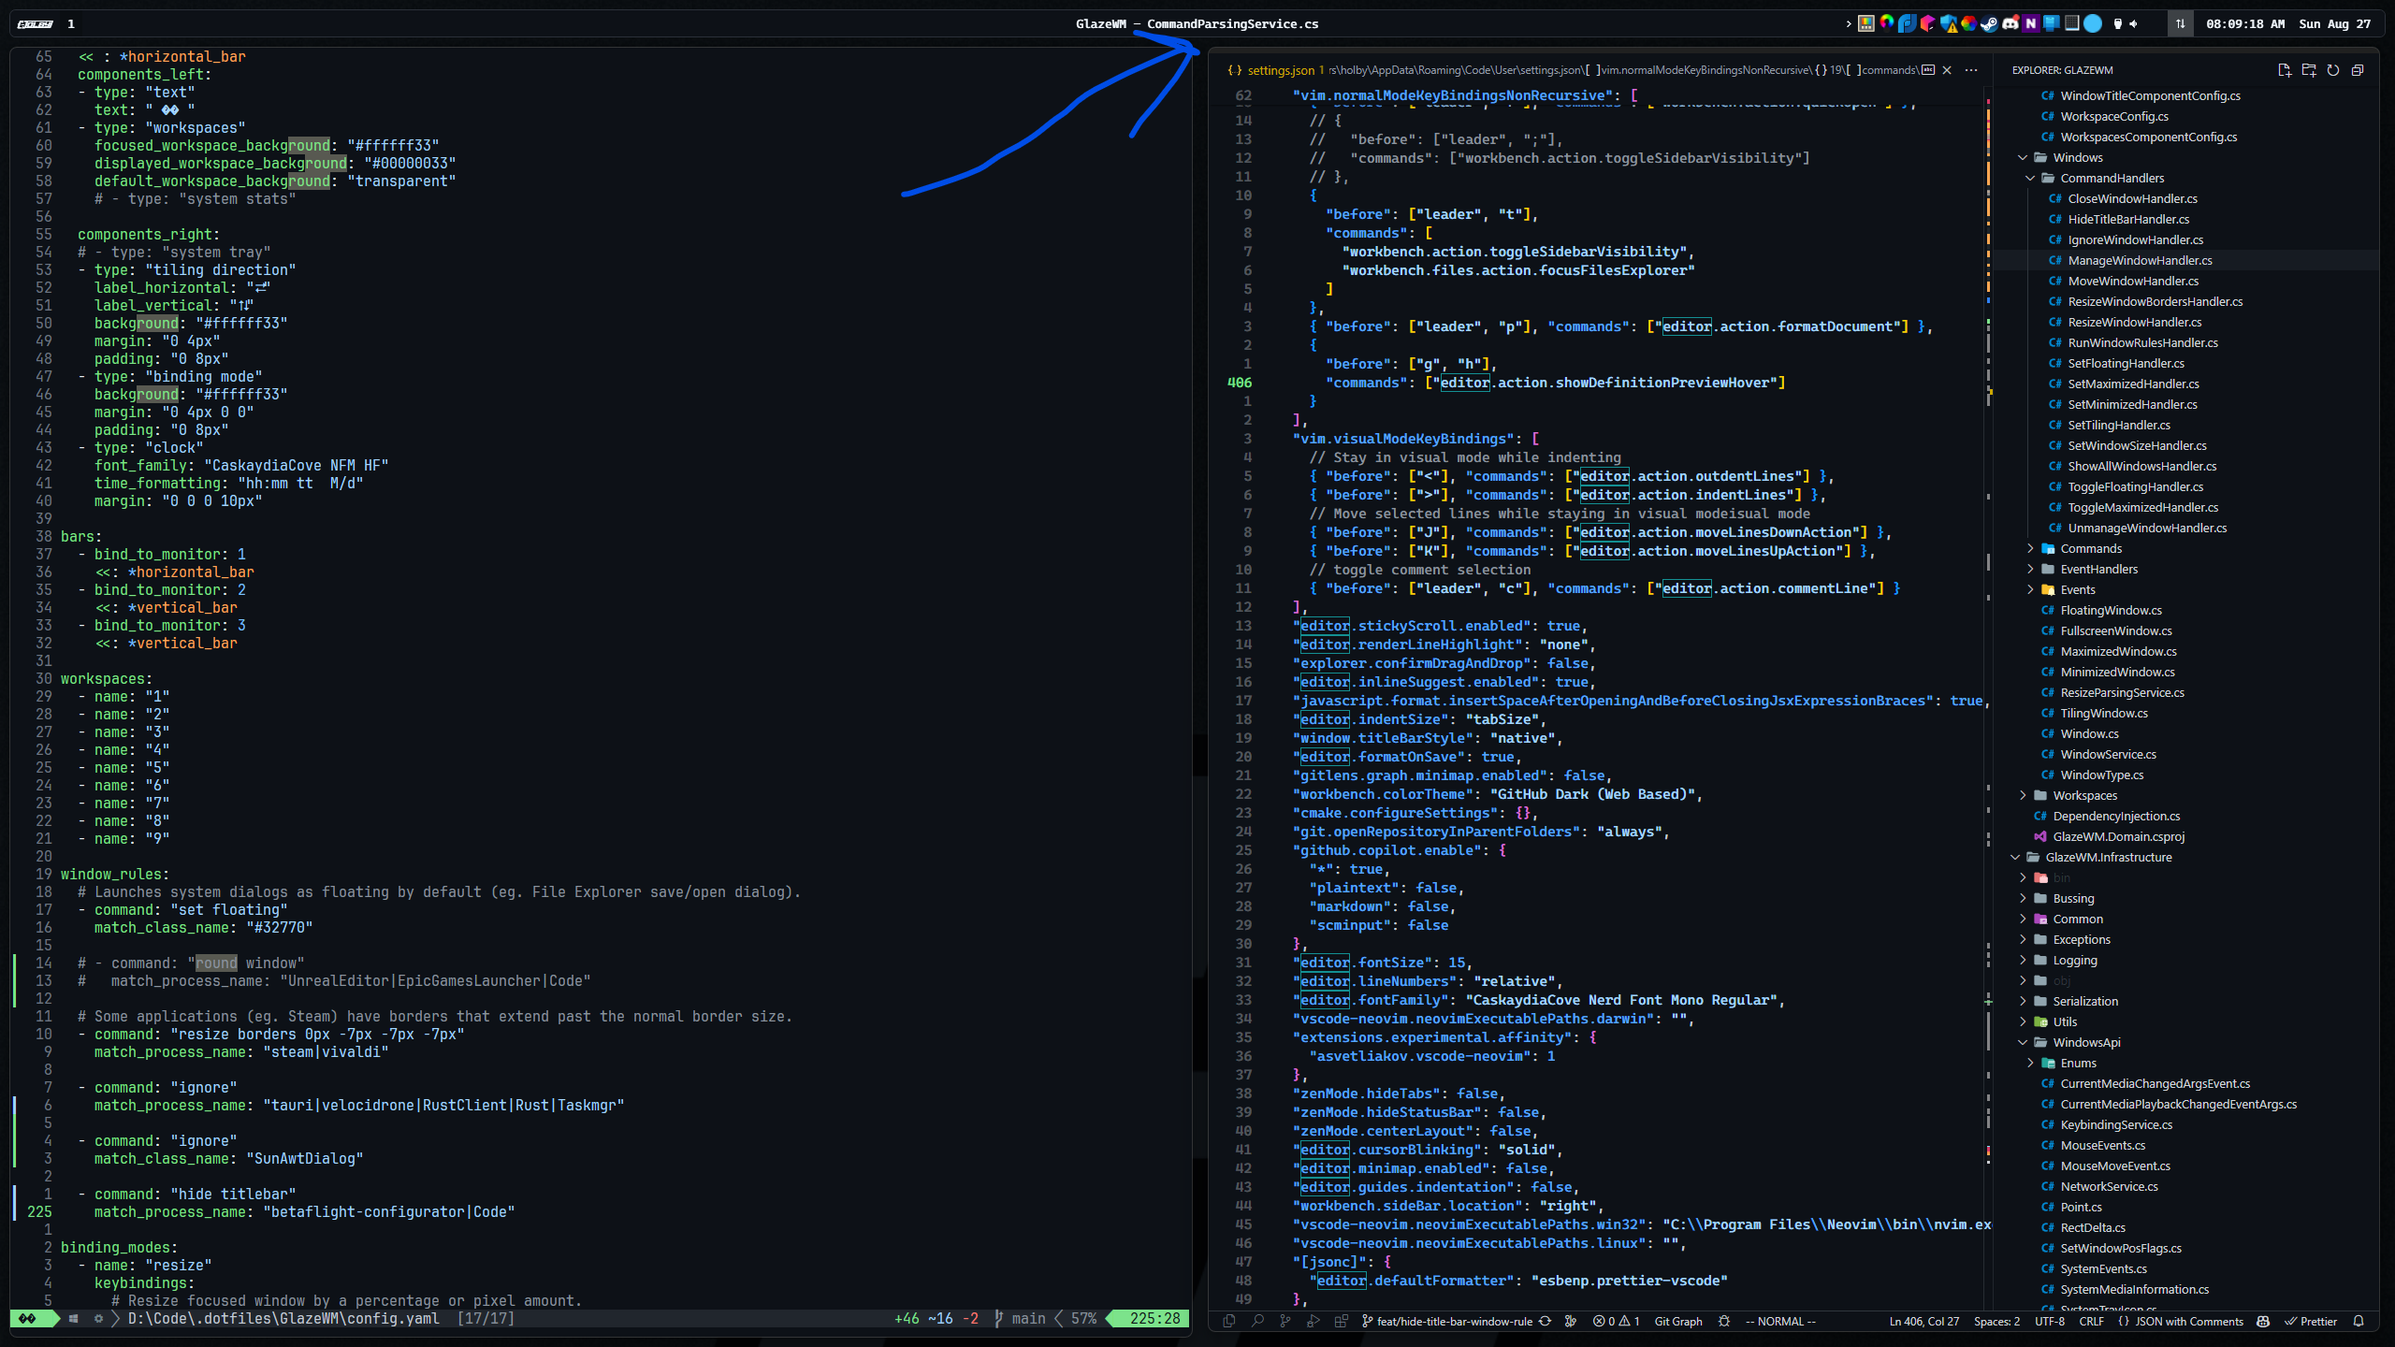This screenshot has height=1347, width=2395.
Task: Click the Prettier formatter status icon
Action: tap(2312, 1322)
